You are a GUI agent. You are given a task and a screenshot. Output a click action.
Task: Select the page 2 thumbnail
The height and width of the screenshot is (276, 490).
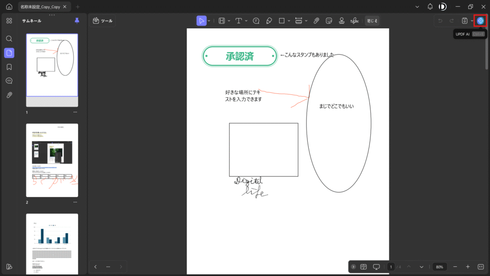(52, 160)
